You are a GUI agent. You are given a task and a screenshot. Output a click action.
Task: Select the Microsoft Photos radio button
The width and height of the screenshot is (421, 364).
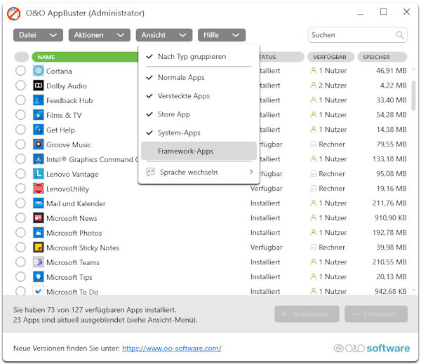[x=20, y=233]
